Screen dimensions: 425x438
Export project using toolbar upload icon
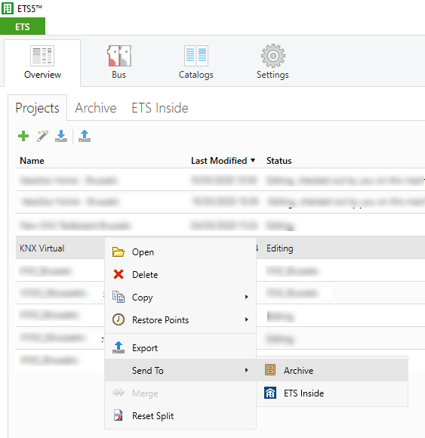pos(85,136)
